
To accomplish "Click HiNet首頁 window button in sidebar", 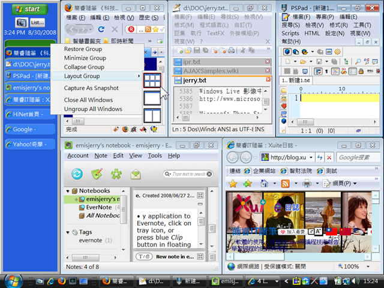I will pyautogui.click(x=30, y=114).
